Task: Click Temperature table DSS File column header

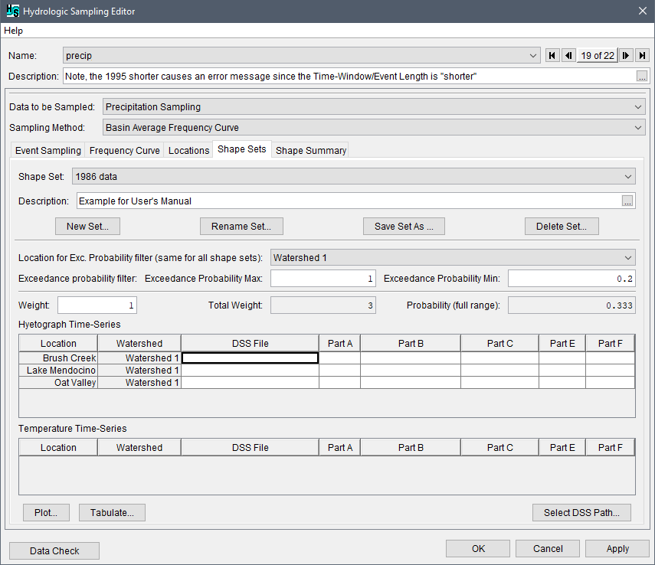Action: click(251, 447)
